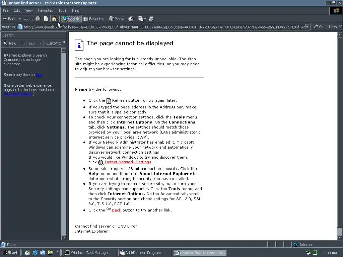Click New search magnifier icon

click(x=5, y=43)
